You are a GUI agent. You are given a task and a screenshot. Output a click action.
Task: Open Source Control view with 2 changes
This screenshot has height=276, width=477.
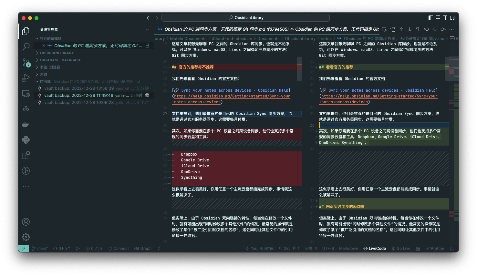coord(26,62)
